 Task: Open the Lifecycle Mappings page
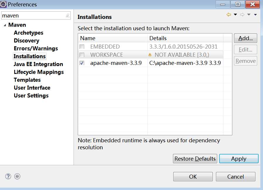click(39, 72)
